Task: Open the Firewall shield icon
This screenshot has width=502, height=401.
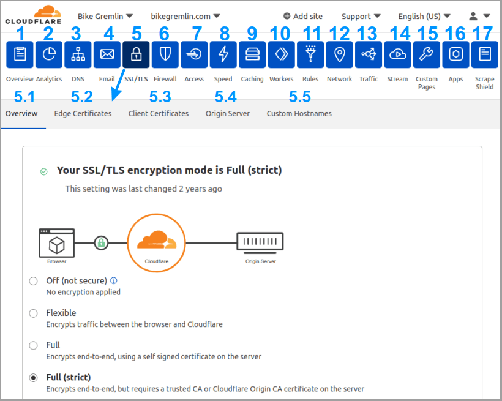Action: point(165,54)
